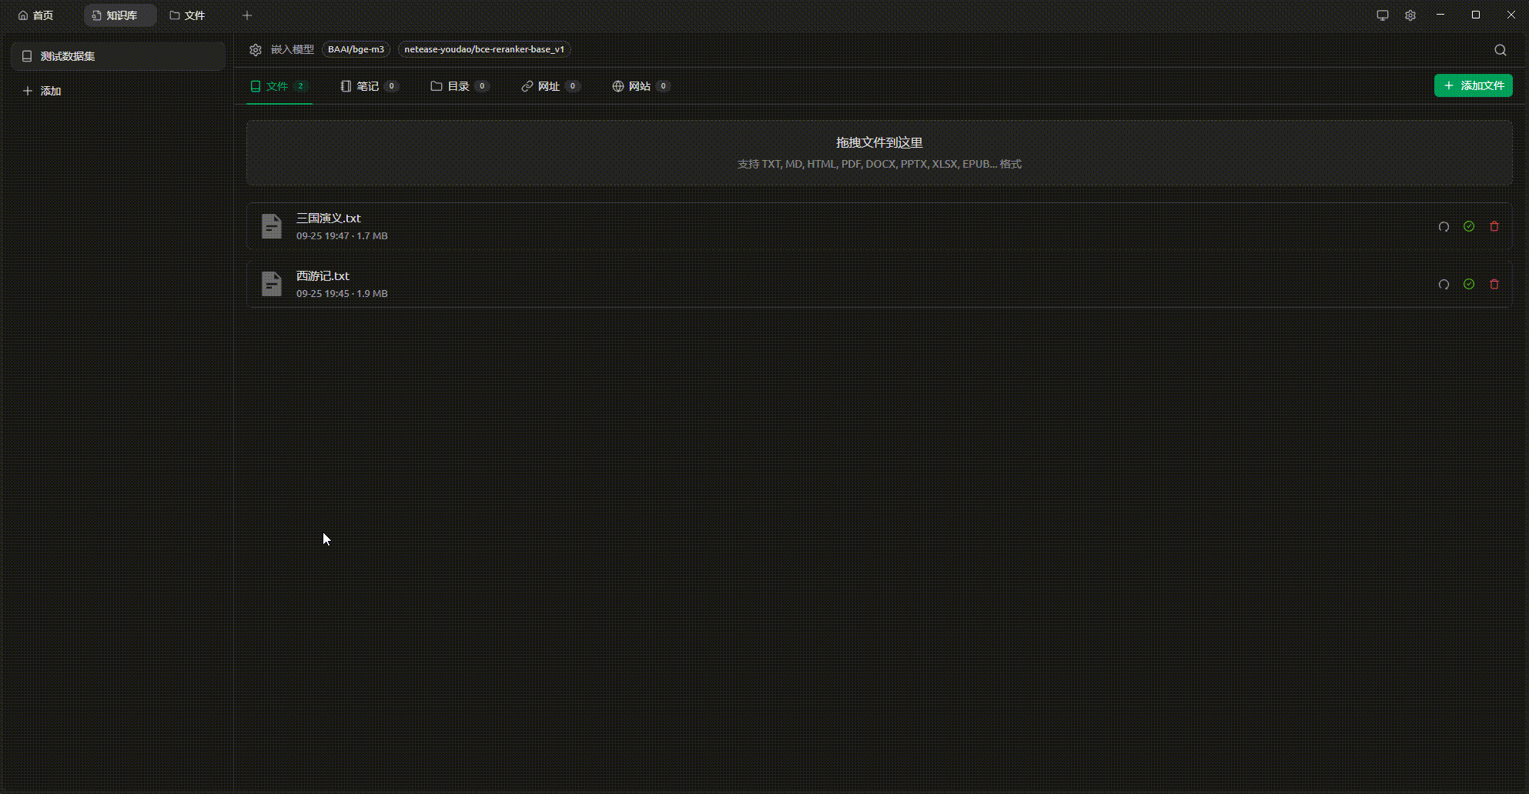The image size is (1529, 794).
Task: Click the 拖拽文件到这里 drop zone
Action: point(879,152)
